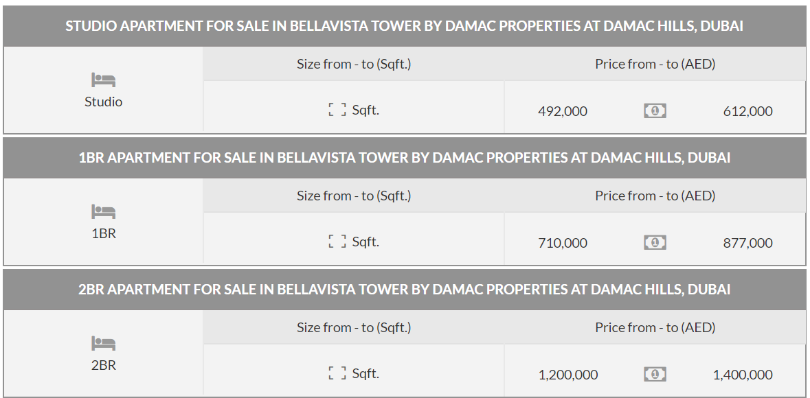Viewport: 810px width, 398px height.
Task: Click the 2BR starting price 1,200,000
Action: click(568, 375)
